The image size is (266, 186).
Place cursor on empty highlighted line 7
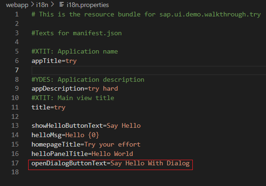[x=149, y=70]
